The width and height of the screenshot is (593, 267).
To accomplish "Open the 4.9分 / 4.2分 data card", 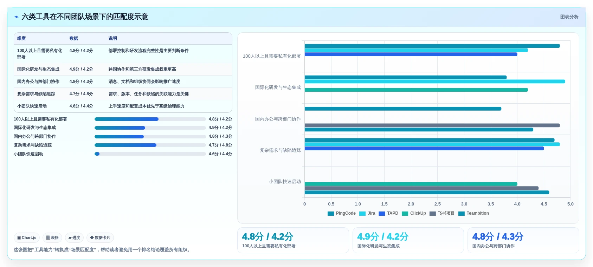I will coord(408,240).
